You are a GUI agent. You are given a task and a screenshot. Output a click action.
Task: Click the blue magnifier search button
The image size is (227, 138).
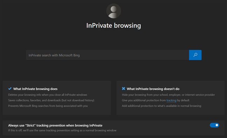pos(195,55)
